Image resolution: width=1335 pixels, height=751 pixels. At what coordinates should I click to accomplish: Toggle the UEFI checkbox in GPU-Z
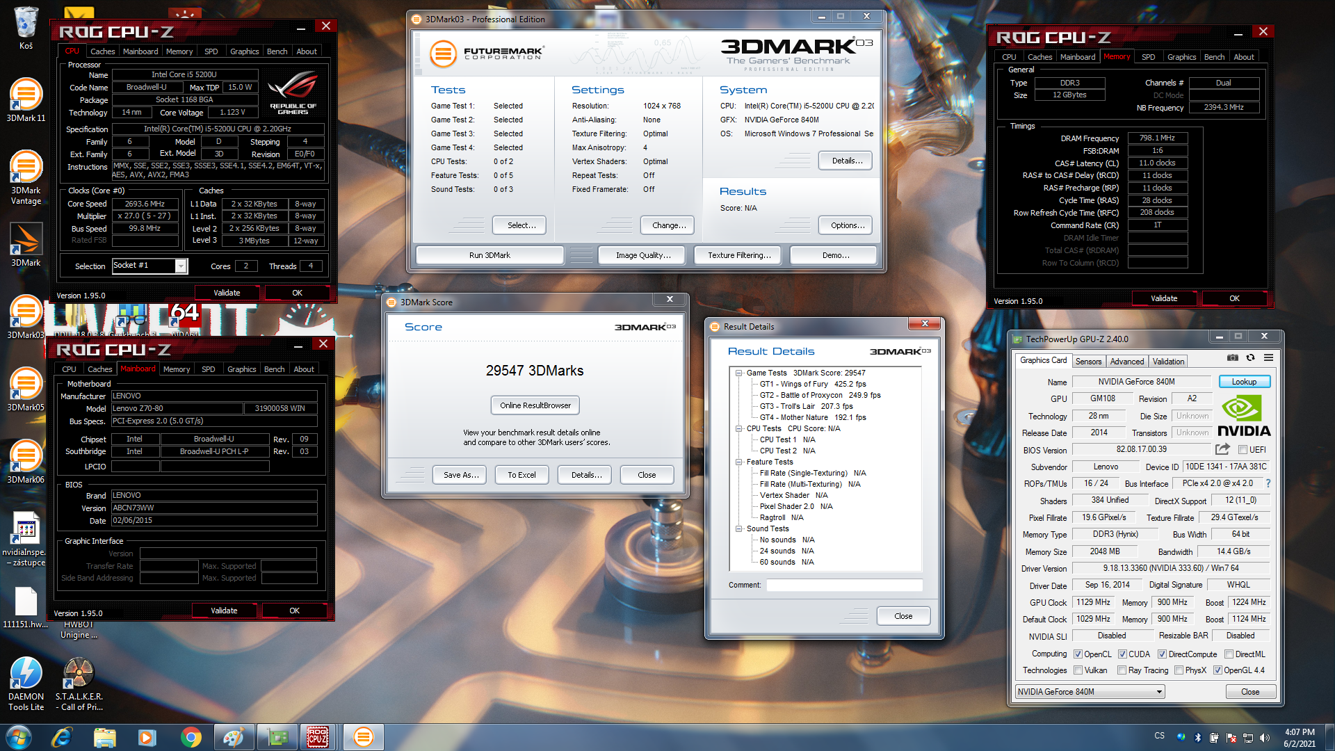pos(1243,450)
